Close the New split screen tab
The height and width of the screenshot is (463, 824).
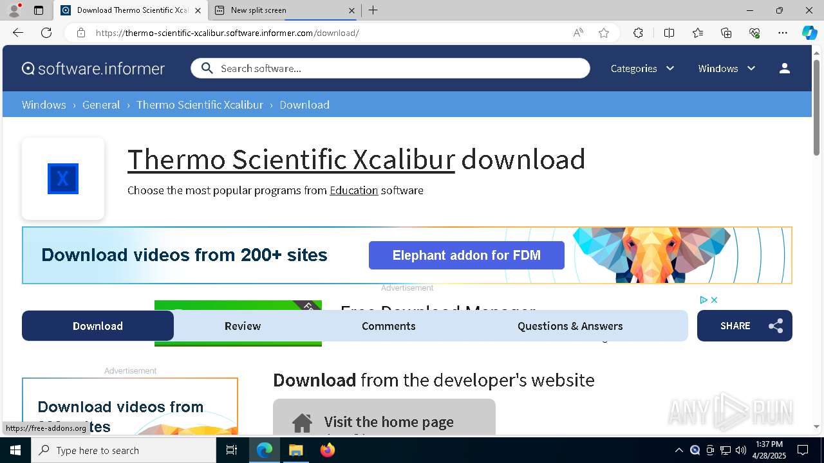[x=351, y=10]
